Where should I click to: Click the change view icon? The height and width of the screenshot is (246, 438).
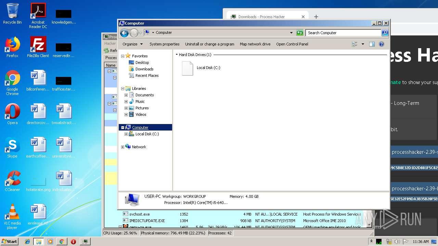[x=355, y=44]
